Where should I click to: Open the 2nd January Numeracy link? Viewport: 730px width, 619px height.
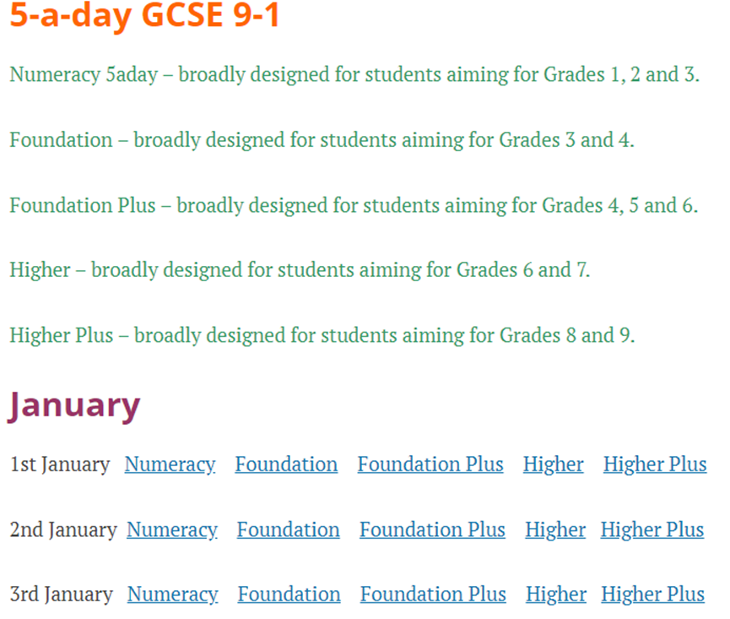[x=172, y=530]
